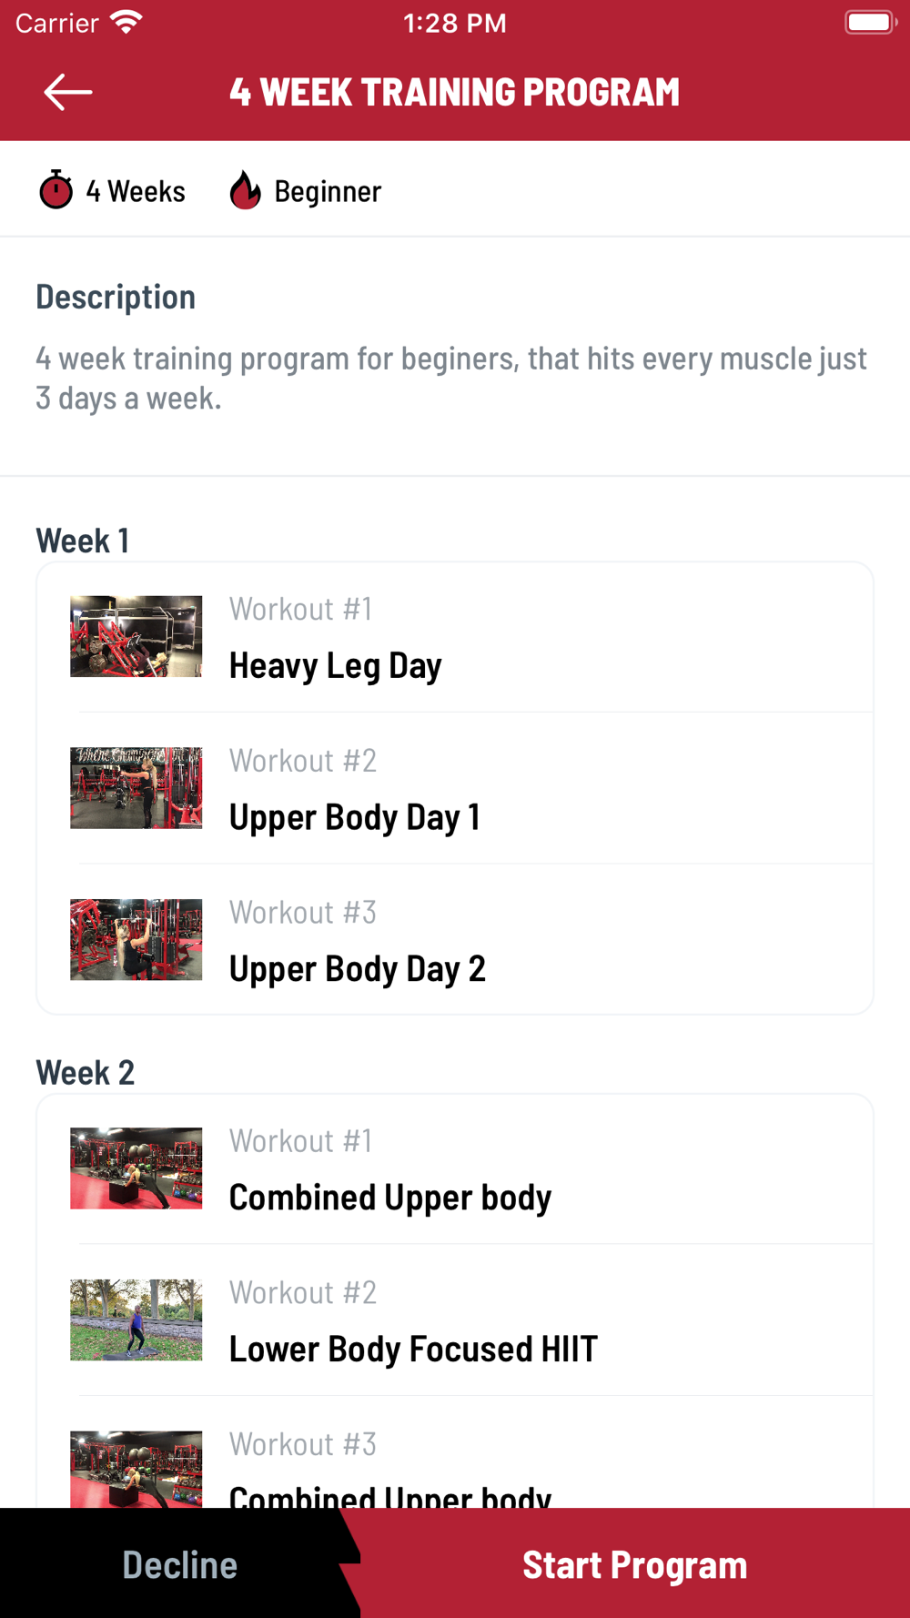
Task: Decline the training program
Action: 179,1563
